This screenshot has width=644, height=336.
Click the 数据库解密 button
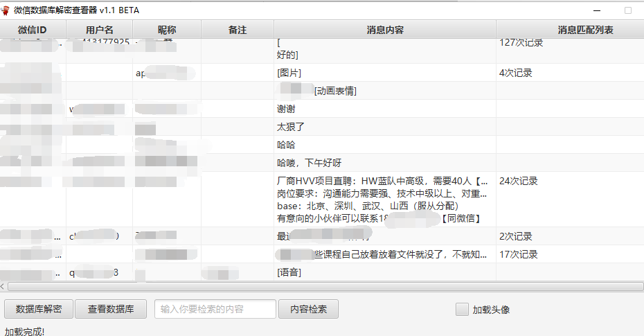39,309
